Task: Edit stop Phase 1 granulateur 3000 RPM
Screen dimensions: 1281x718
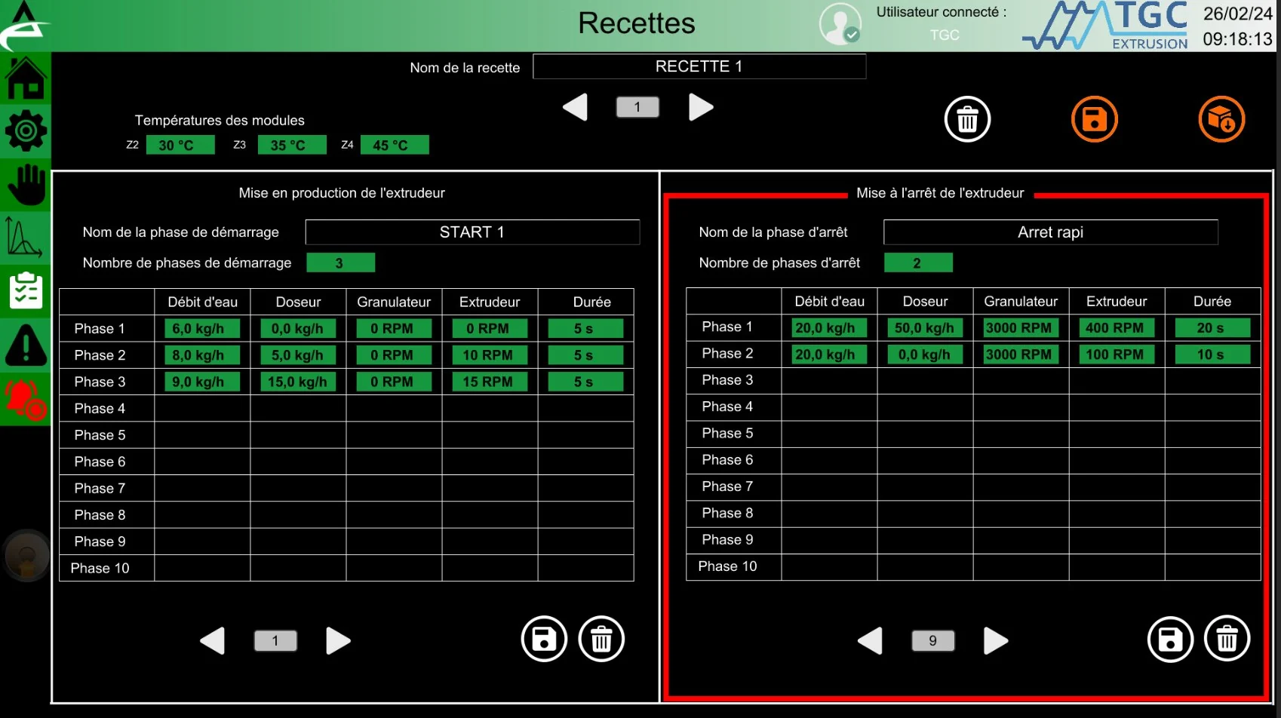Action: pyautogui.click(x=1021, y=327)
